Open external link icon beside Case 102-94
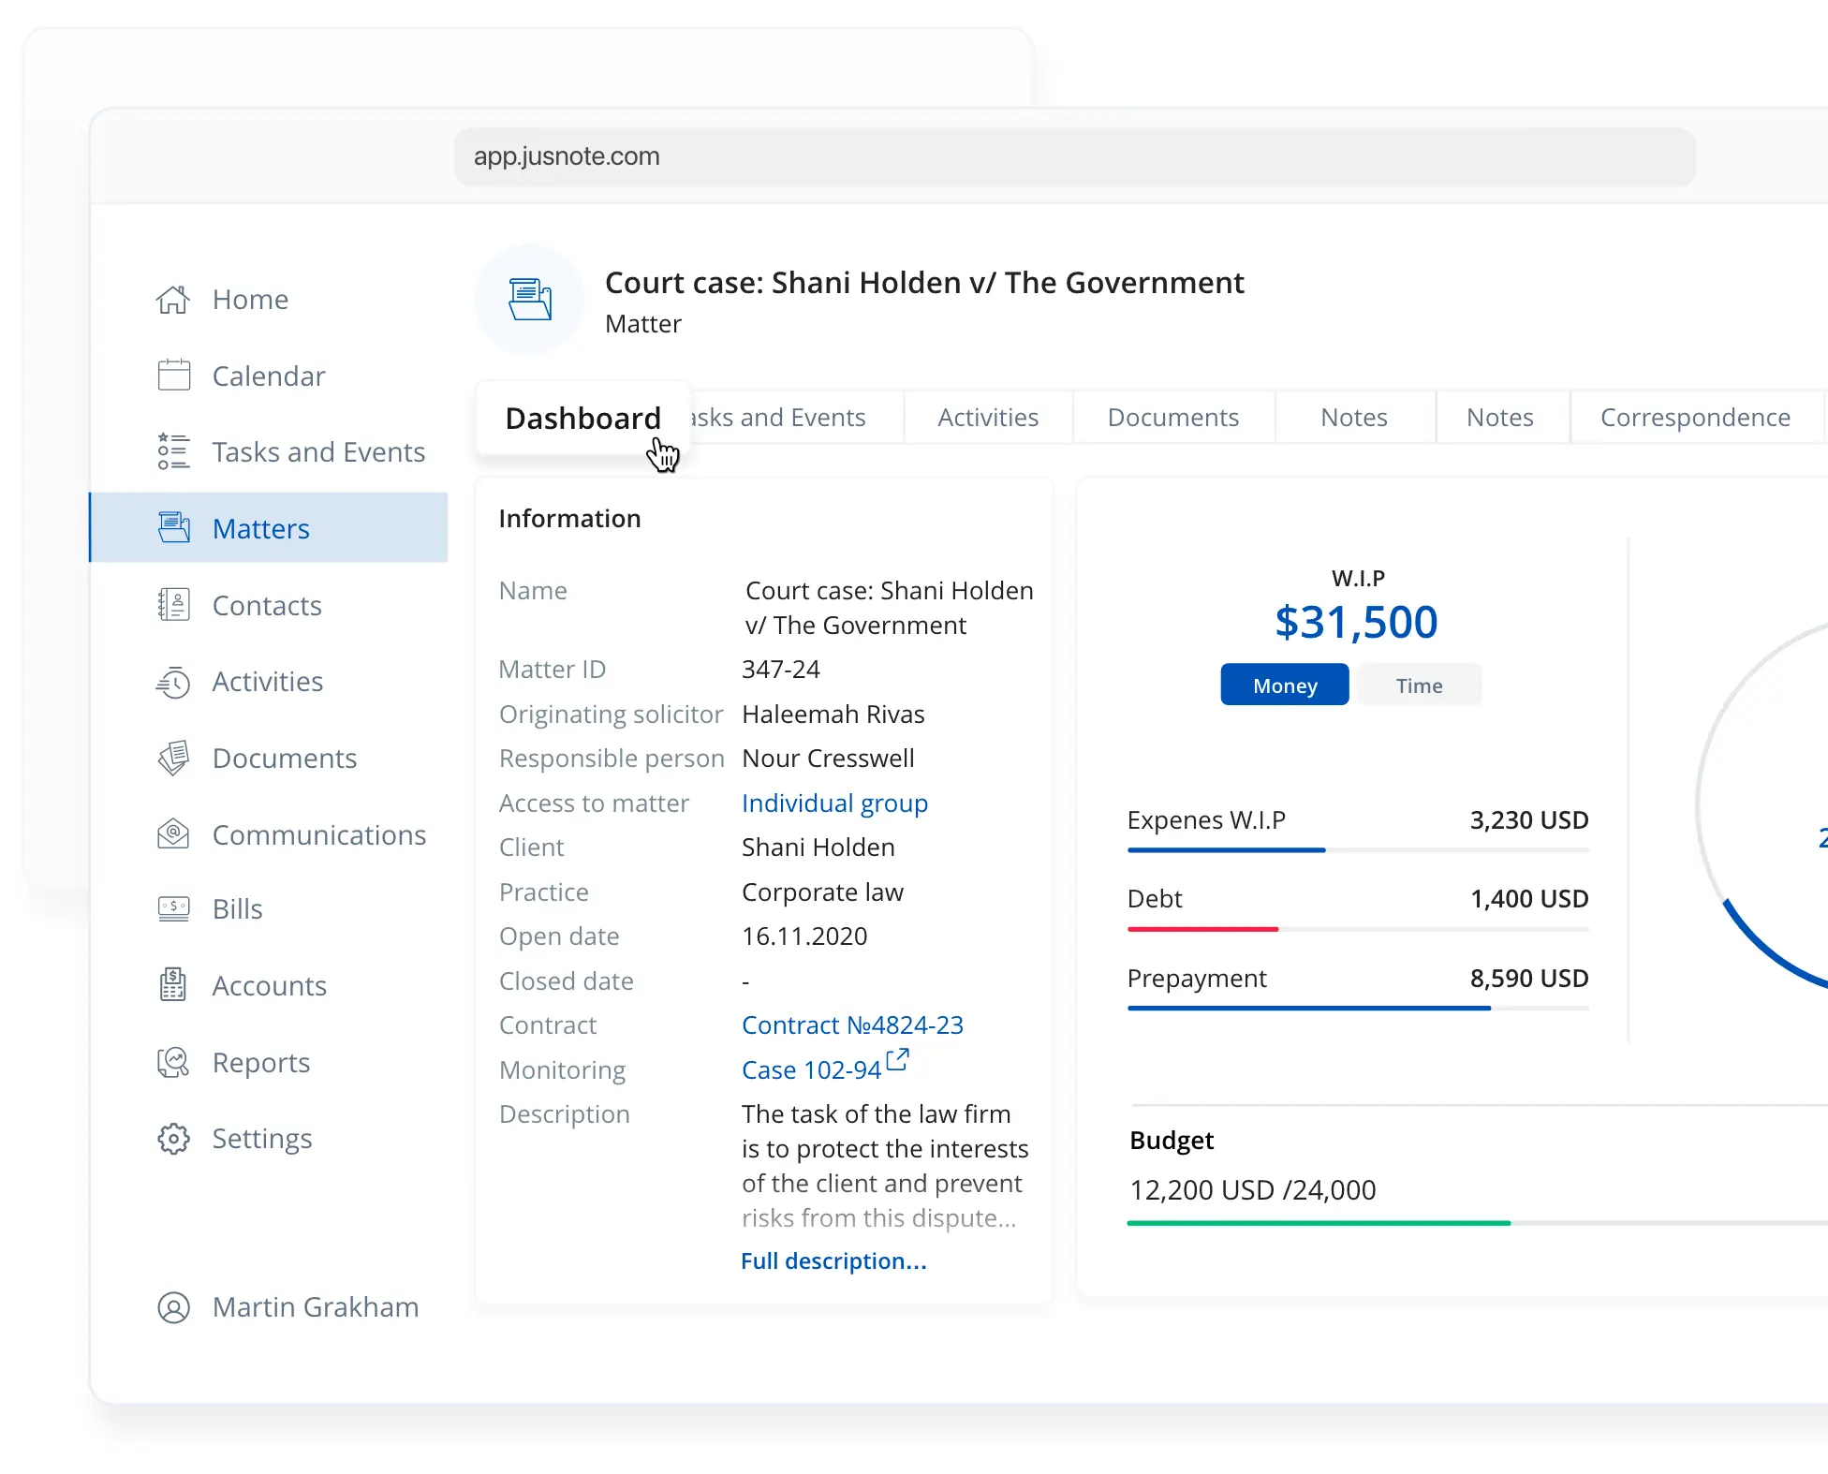Viewport: 1828px width, 1474px height. [x=897, y=1059]
